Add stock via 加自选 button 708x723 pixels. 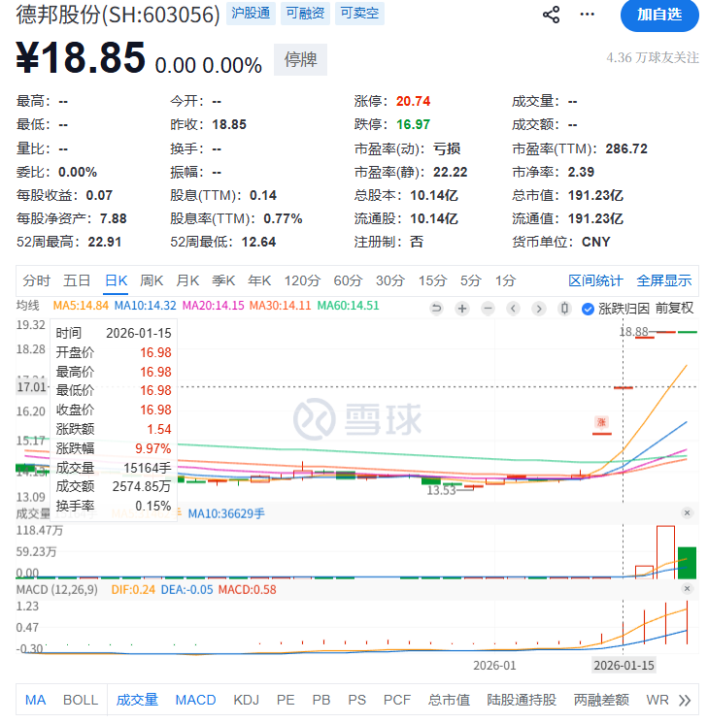coord(659,15)
